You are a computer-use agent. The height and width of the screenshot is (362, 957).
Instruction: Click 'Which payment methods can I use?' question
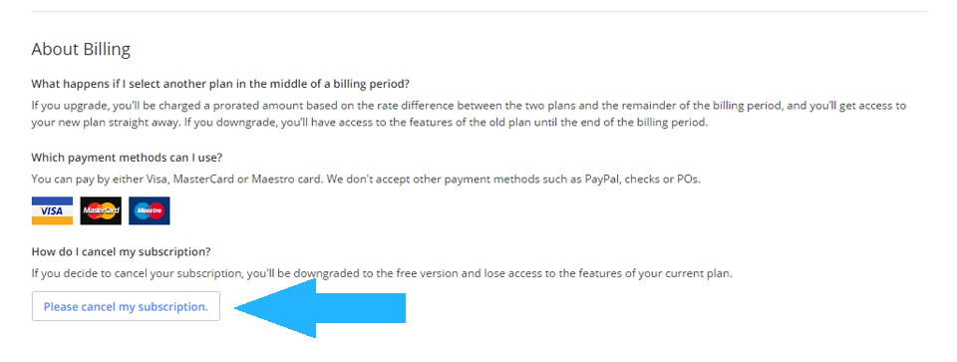[x=127, y=158]
